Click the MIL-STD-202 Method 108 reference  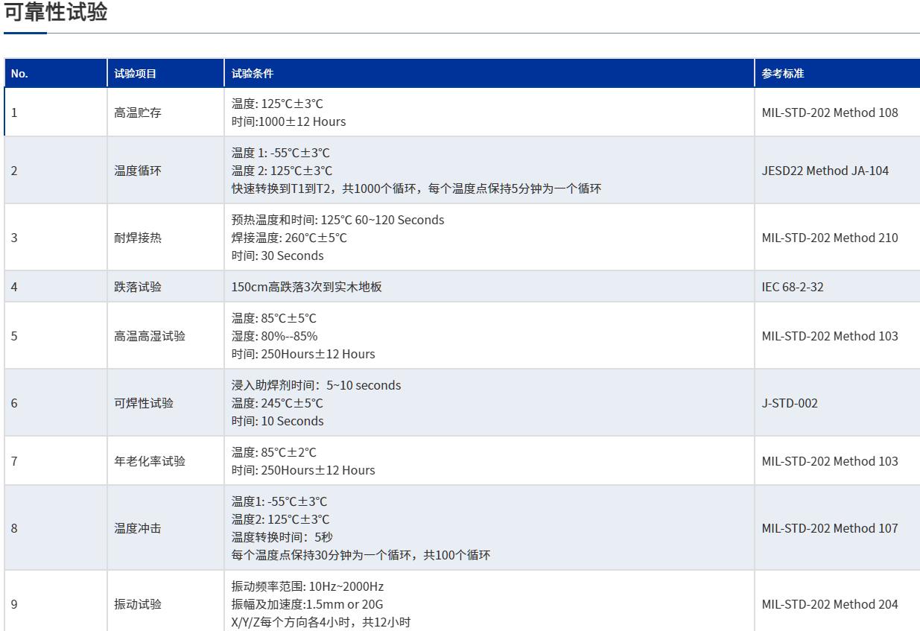pyautogui.click(x=829, y=113)
